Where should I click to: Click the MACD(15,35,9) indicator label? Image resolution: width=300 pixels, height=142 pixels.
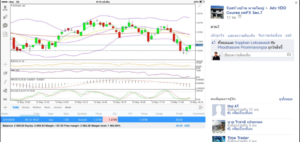click(x=28, y=79)
